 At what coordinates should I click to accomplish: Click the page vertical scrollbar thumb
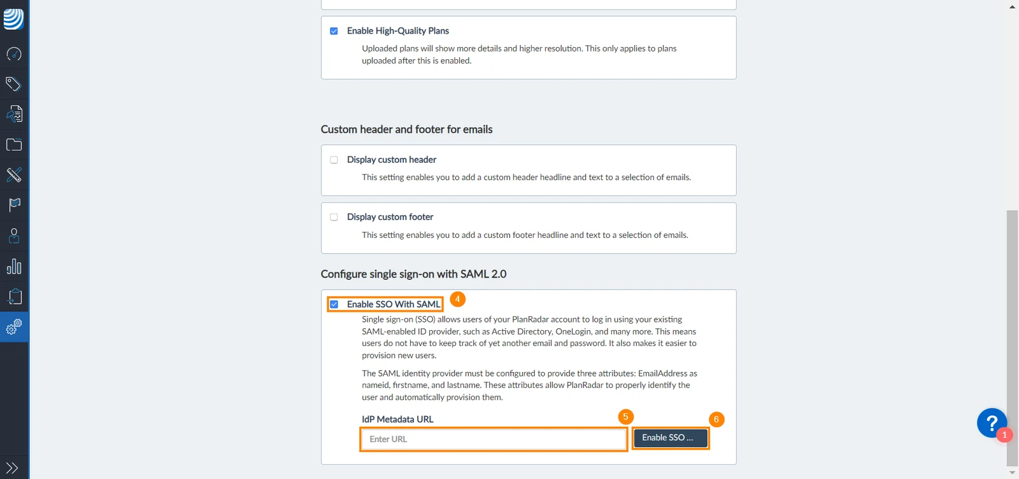coord(1012,337)
